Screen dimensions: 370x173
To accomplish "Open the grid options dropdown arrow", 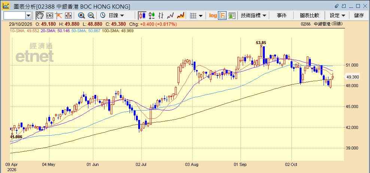I will pos(201,16).
